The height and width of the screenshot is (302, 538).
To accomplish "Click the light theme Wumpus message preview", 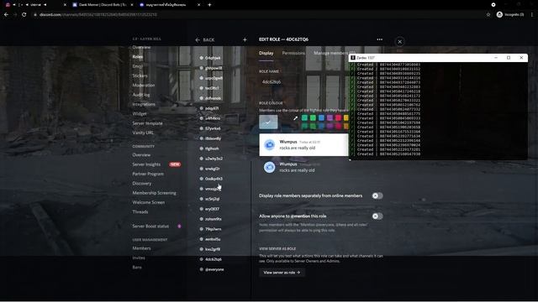I will (x=303, y=145).
